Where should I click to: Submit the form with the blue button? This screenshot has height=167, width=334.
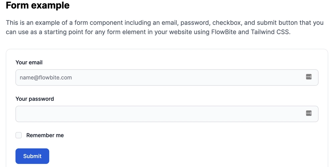click(32, 156)
